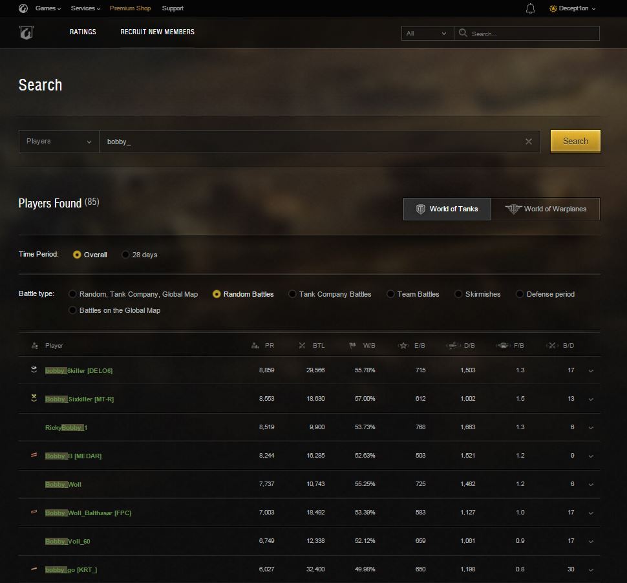Click the Wargaming logo in top bar
This screenshot has height=583, width=627.
coord(23,8)
